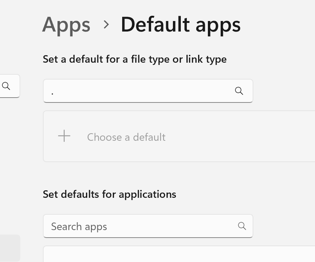315x262 pixels.
Task: Click the Choose a default button
Action: (x=126, y=137)
